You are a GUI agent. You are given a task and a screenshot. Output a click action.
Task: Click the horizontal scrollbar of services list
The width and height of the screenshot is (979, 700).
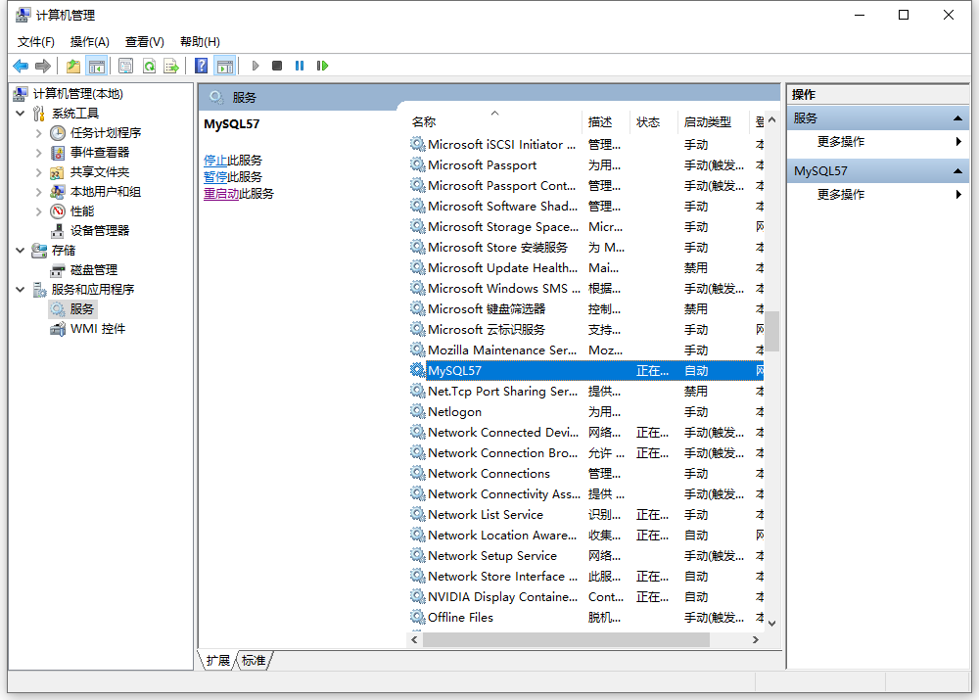[566, 639]
